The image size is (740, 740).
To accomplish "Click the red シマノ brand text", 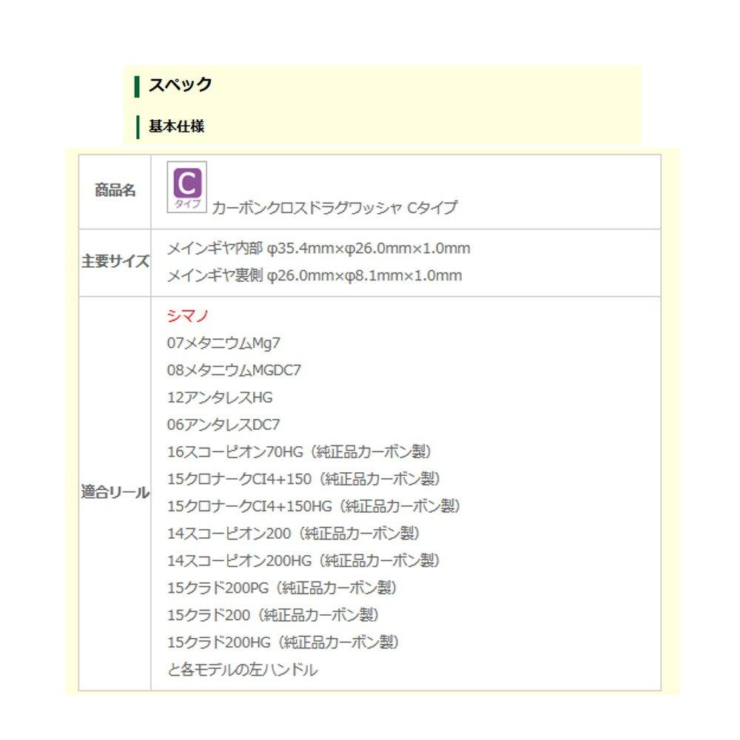I will [188, 316].
